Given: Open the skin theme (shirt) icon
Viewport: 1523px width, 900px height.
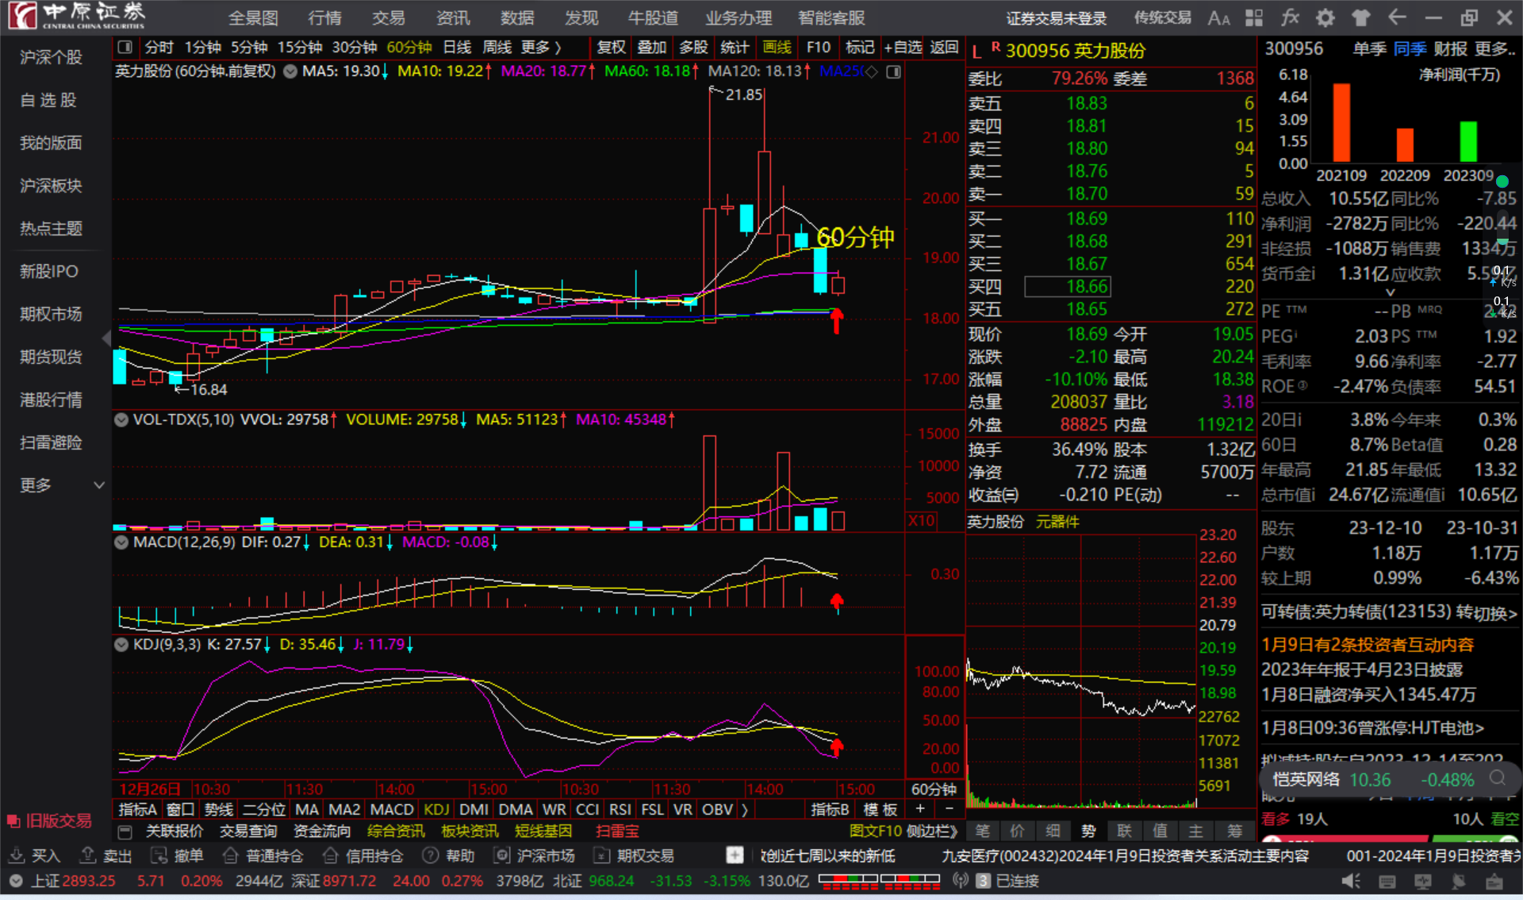Looking at the screenshot, I should (x=1361, y=17).
